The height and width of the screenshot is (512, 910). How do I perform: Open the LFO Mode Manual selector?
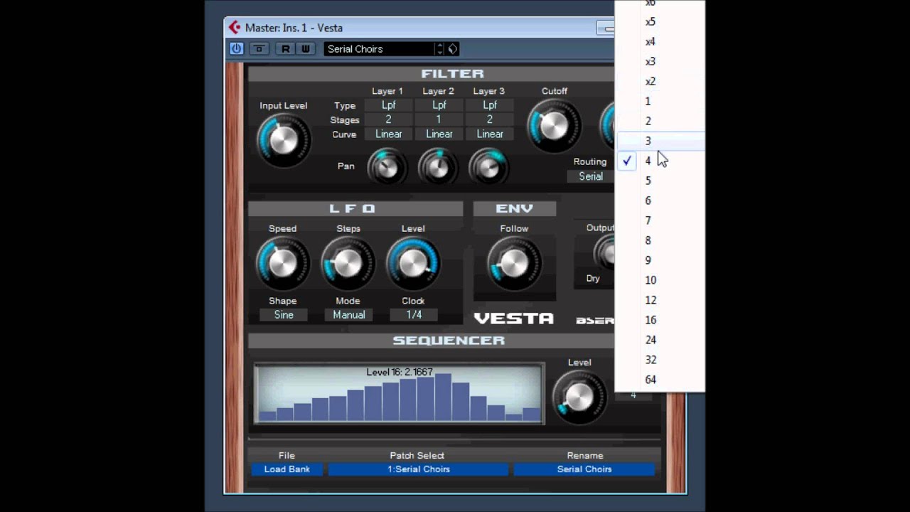click(x=349, y=314)
